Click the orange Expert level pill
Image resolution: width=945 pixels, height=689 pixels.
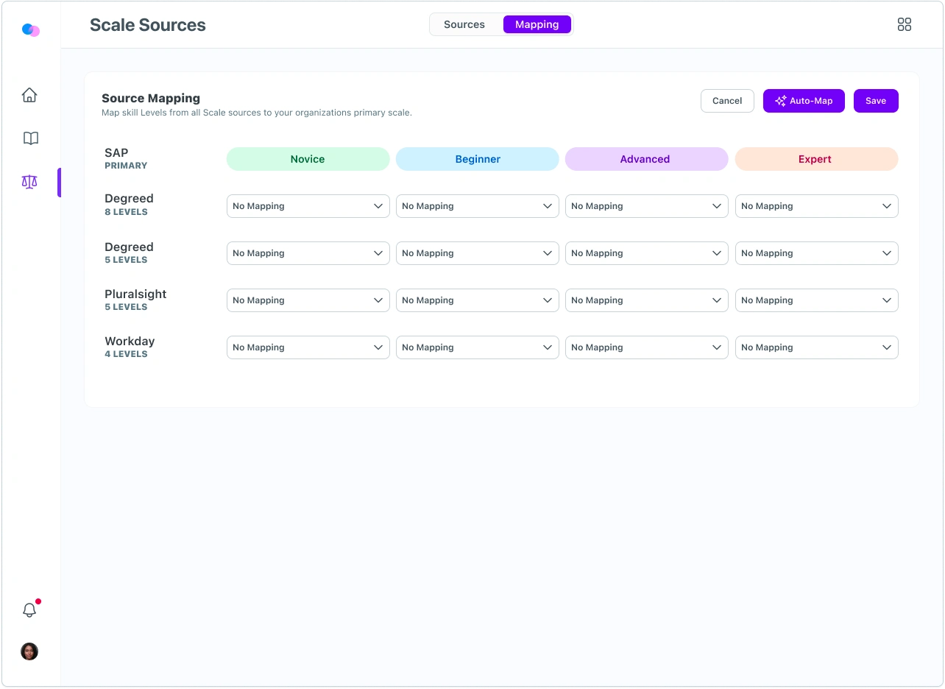pyautogui.click(x=816, y=159)
